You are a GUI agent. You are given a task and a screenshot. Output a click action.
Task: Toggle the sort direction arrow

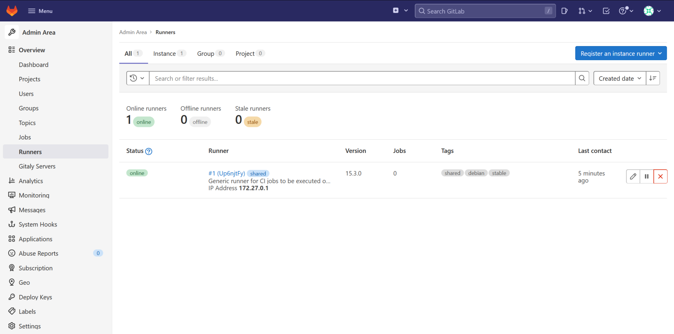(653, 78)
